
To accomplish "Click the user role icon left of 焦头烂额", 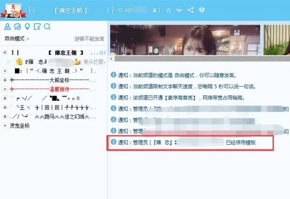I will coord(77,61).
